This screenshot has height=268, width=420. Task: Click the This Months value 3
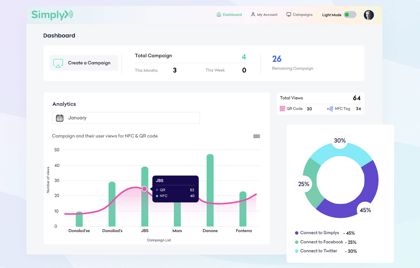coord(175,70)
